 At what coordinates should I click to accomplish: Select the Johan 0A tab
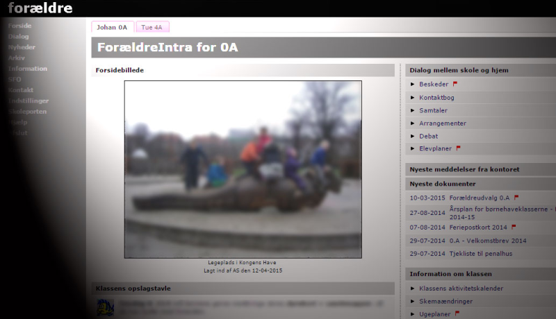112,27
